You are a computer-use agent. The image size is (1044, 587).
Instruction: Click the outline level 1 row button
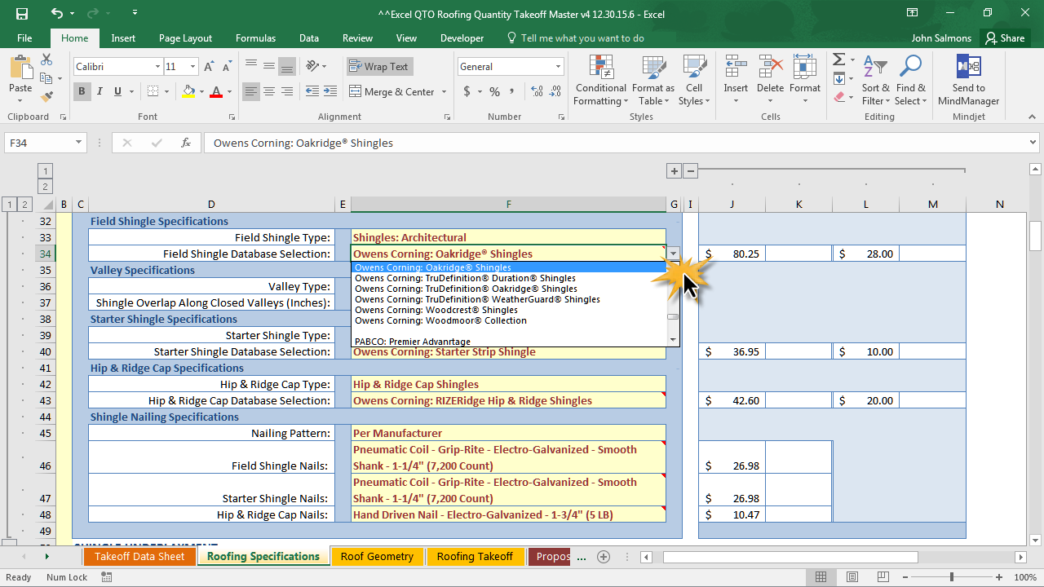tap(9, 204)
